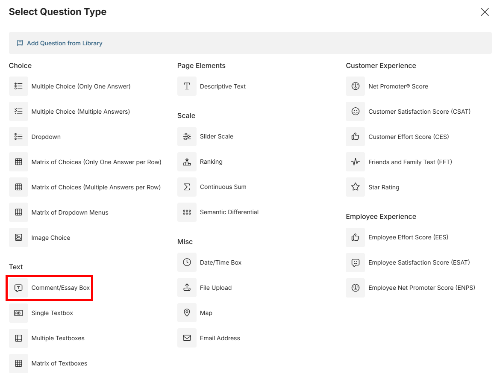Click the Continuous Sum sigma icon
Image resolution: width=494 pixels, height=383 pixels.
click(x=187, y=187)
